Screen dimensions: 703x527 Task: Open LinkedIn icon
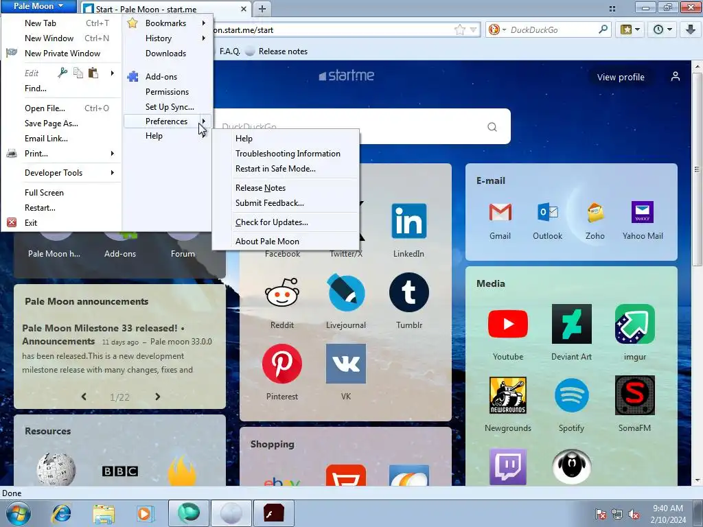pos(409,221)
